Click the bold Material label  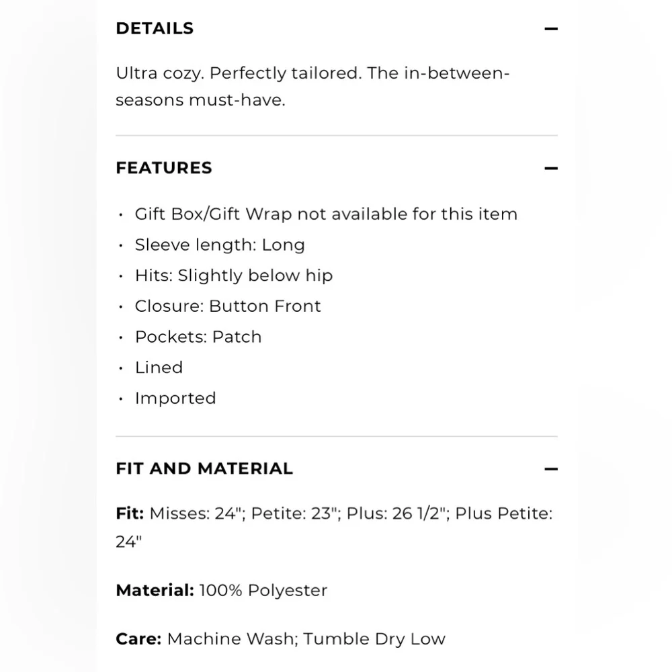[x=155, y=591]
